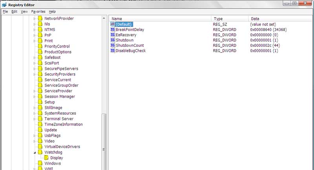314x170 pixels.
Task: Click the Shutdown DWORD value icon
Action: click(113, 40)
